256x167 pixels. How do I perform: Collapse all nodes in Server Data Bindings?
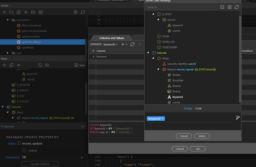pyautogui.click(x=222, y=7)
